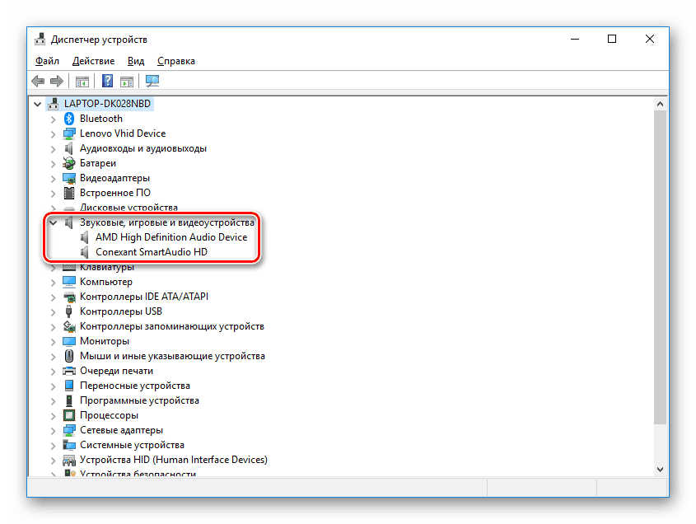
Task: Click the speaker icon beside AMD High Definition Audio
Action: click(x=86, y=236)
